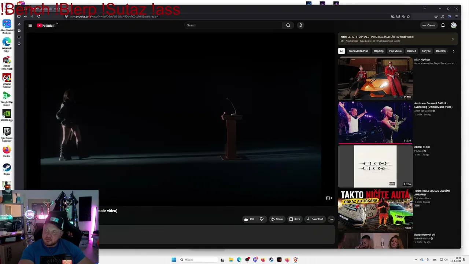Open TAKTO NIČÍTE AUTÁ video thumbnail
Viewport: 469px width, 264px height.
point(375,210)
